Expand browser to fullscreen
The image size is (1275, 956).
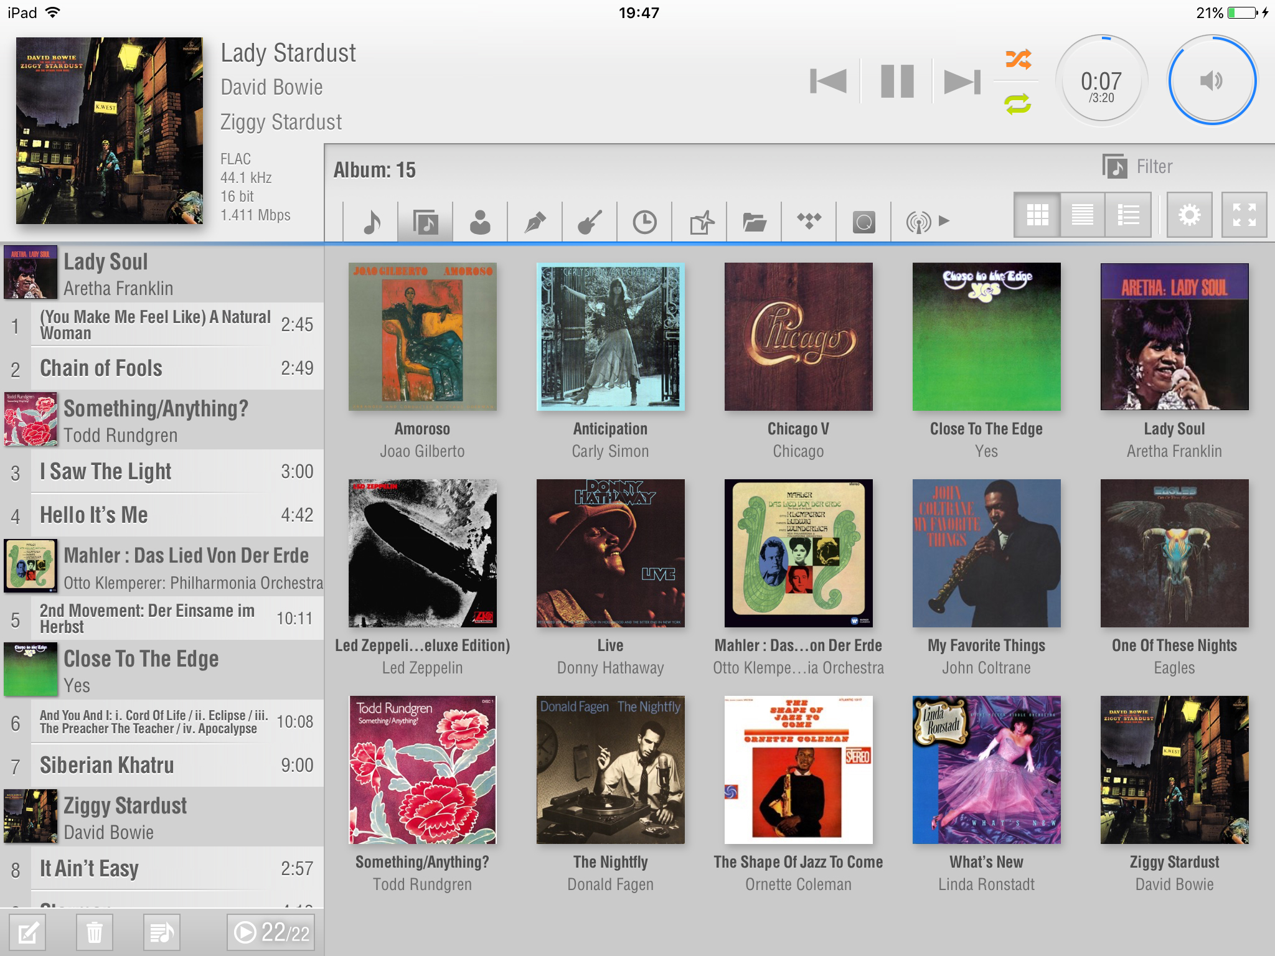1243,215
